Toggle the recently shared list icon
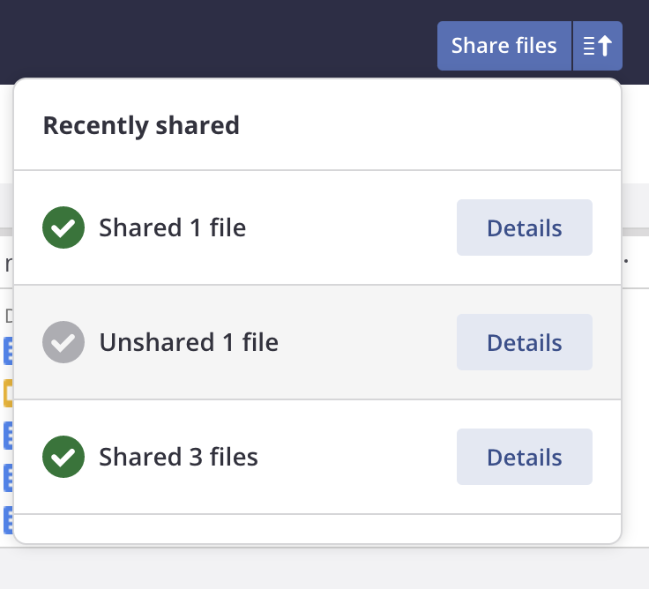 (x=598, y=46)
